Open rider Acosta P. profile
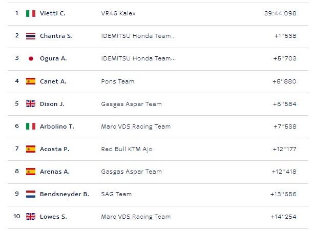Viewport: 312px width, 232px height. tap(55, 149)
